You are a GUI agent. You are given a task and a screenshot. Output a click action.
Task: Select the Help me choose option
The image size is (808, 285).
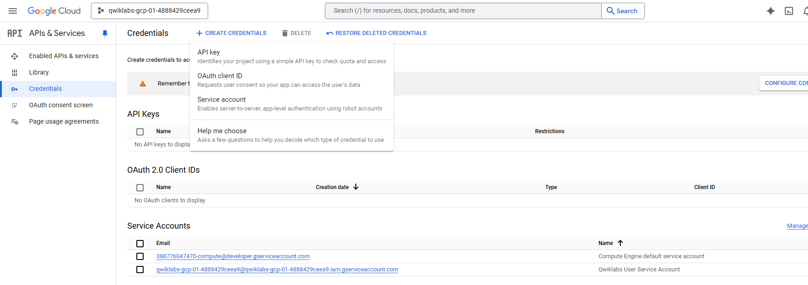[x=292, y=135]
